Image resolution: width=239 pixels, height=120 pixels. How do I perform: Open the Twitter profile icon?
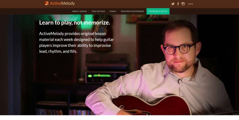coord(173,4)
